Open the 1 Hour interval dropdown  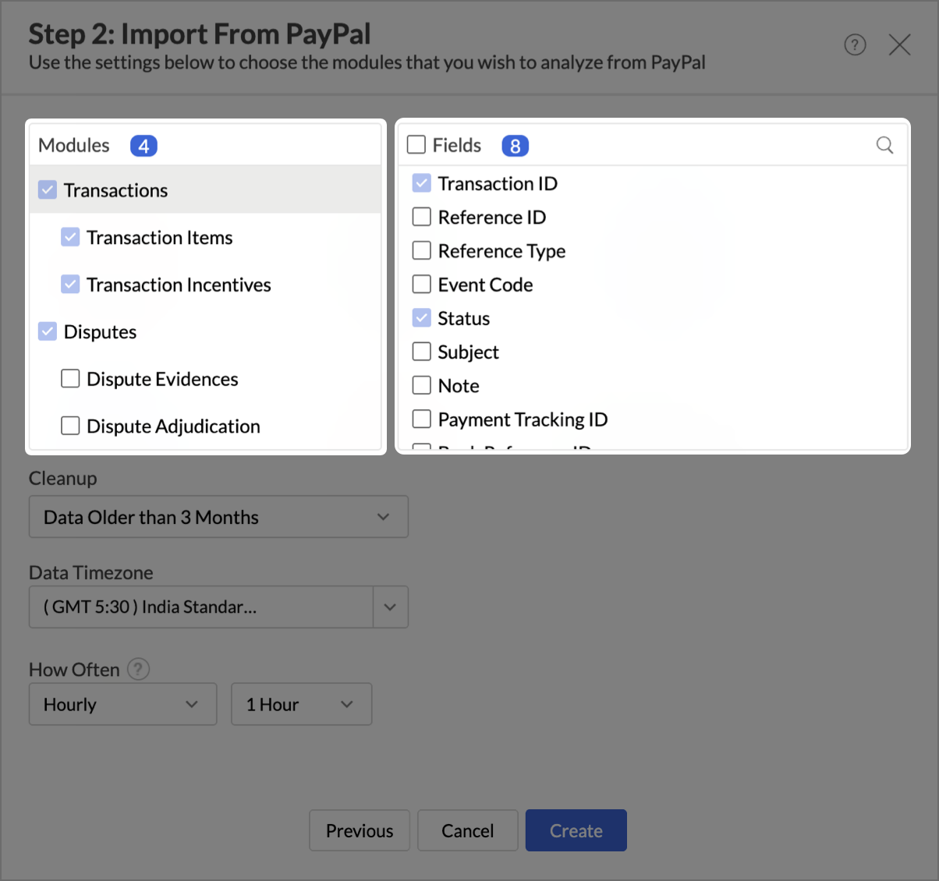tap(301, 705)
